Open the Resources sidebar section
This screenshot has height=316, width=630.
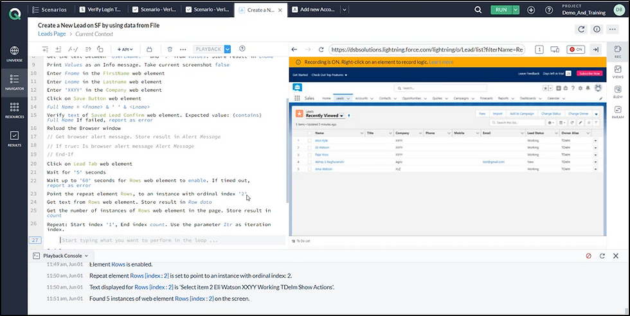tap(14, 110)
